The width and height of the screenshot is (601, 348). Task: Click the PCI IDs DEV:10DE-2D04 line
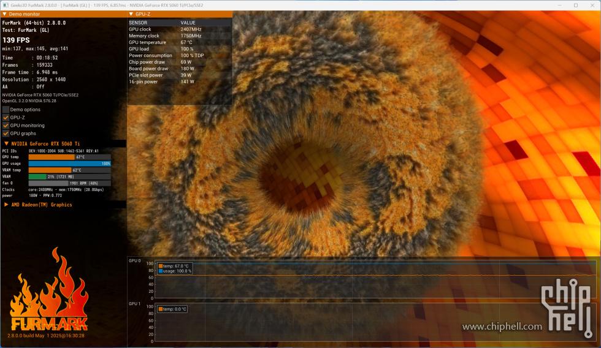pyautogui.click(x=50, y=151)
